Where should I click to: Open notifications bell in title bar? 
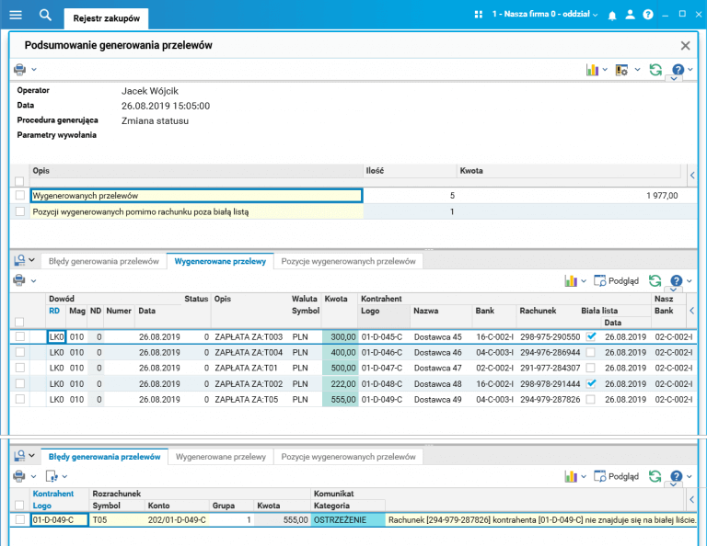click(x=611, y=16)
